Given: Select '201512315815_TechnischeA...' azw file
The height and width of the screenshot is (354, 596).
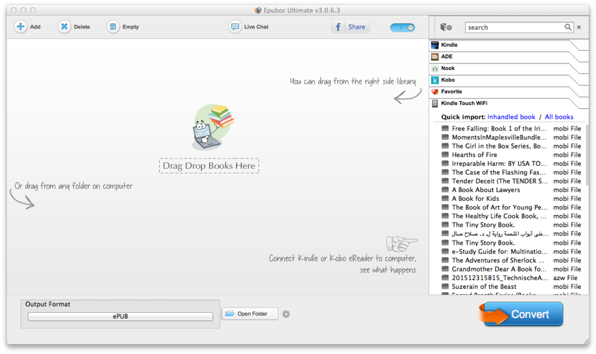Looking at the screenshot, I should pos(511,278).
